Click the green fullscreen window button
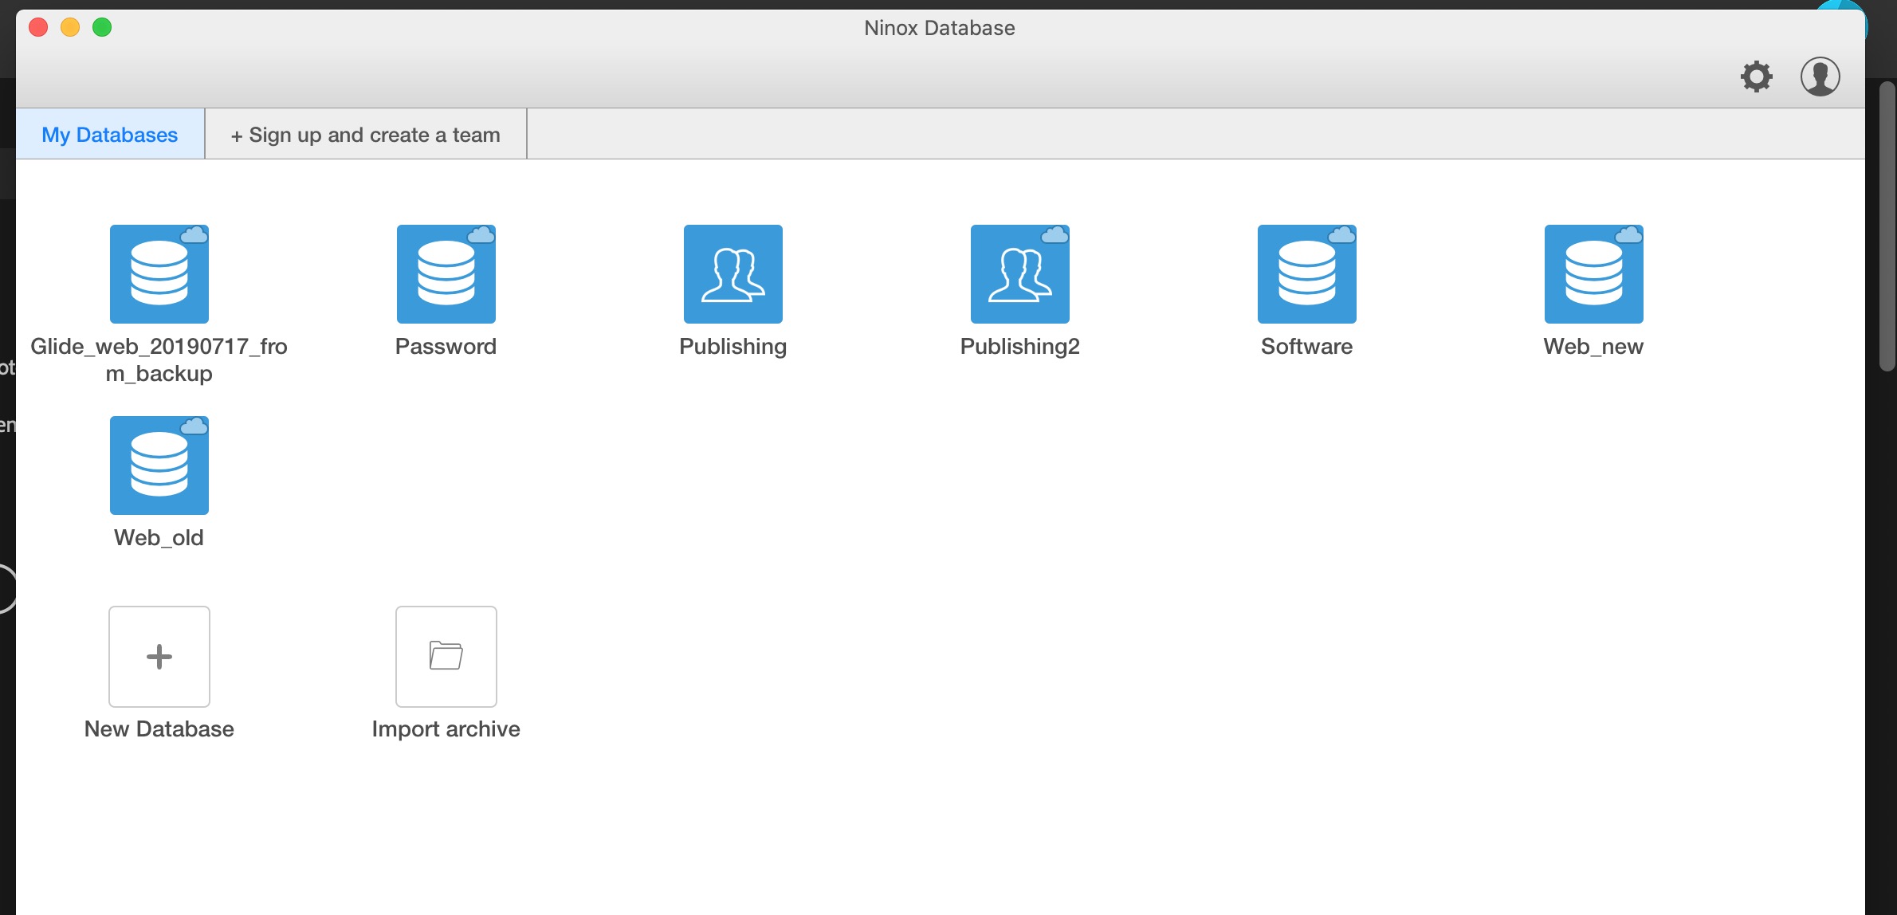Screen dimensions: 1897x915 tap(102, 28)
